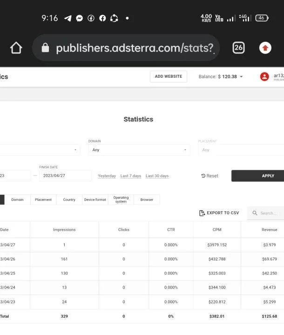Click the Reset filters link

[210, 176]
